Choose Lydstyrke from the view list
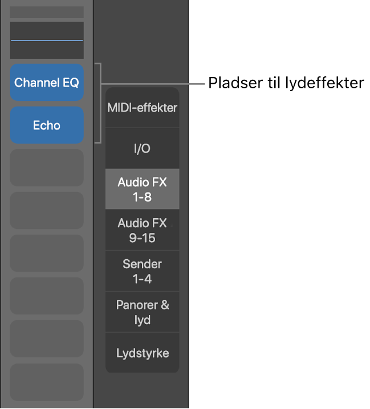Screen dimensions: 370x409 point(142,353)
